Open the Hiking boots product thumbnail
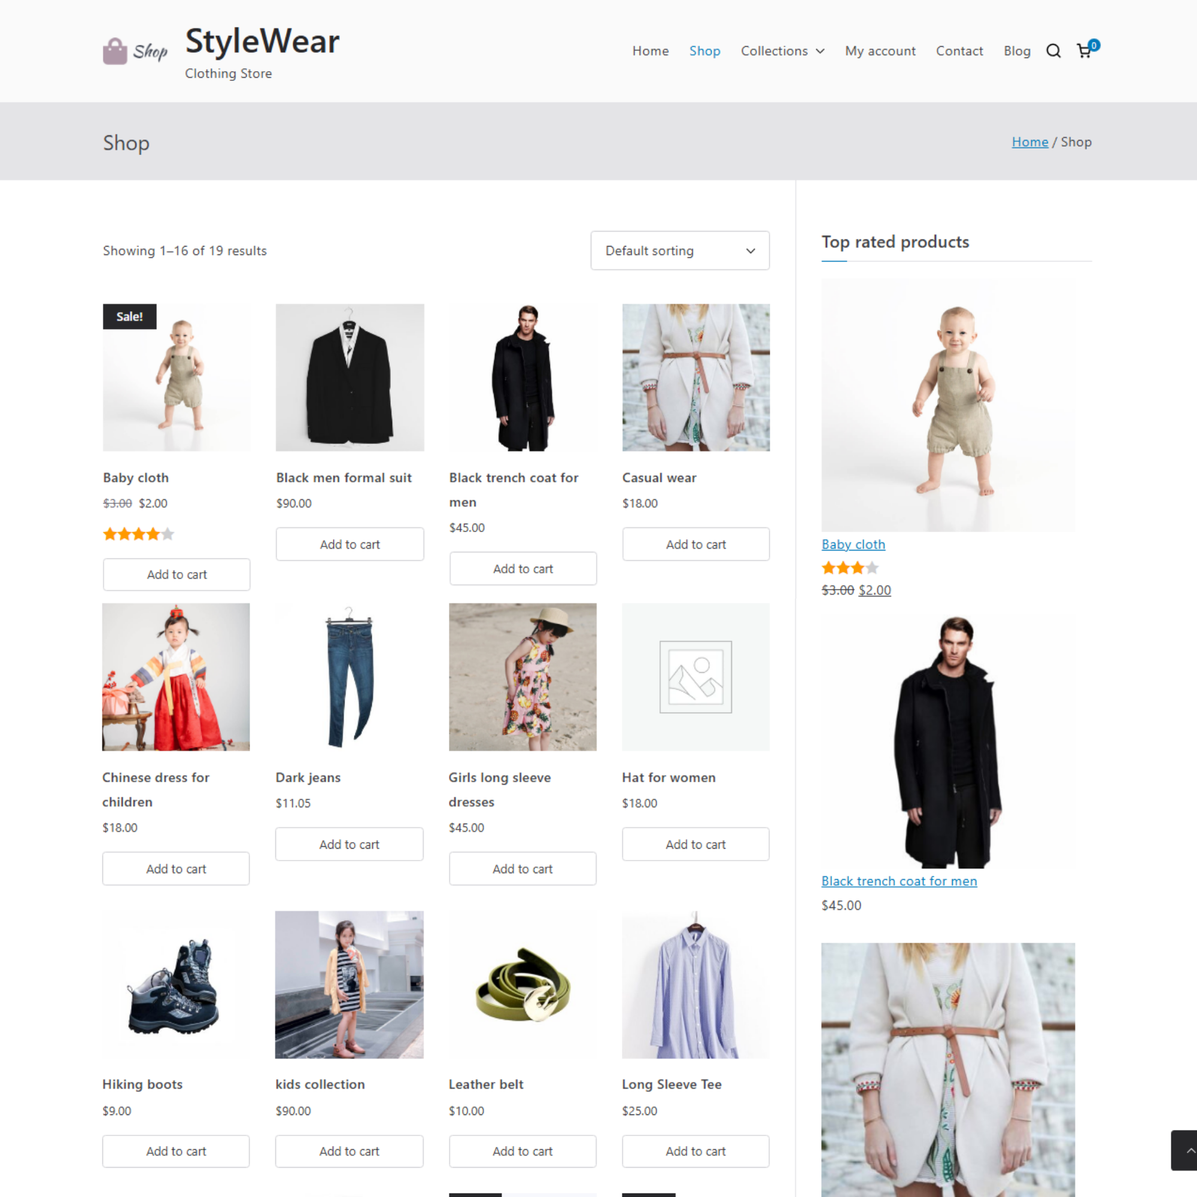 pos(176,985)
